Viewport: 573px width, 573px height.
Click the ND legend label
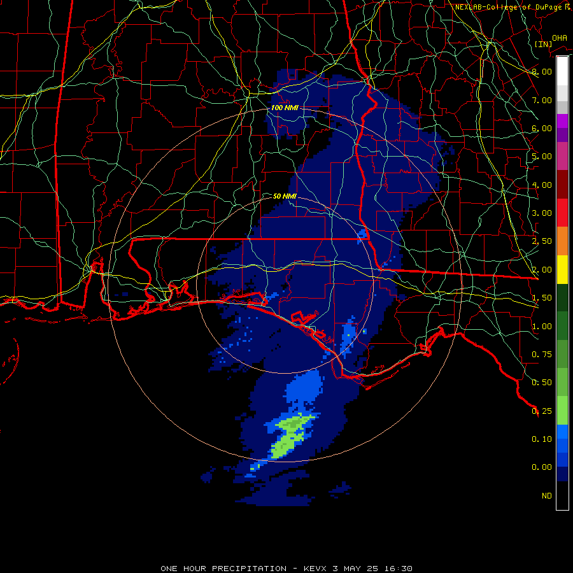pyautogui.click(x=547, y=496)
